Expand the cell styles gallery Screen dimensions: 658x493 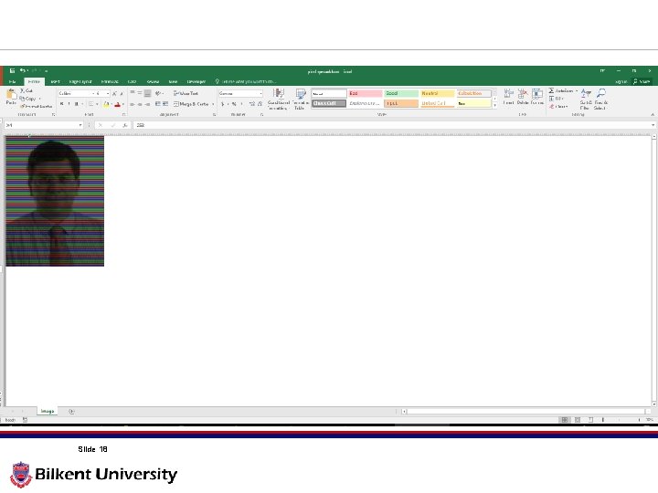pyautogui.click(x=494, y=106)
